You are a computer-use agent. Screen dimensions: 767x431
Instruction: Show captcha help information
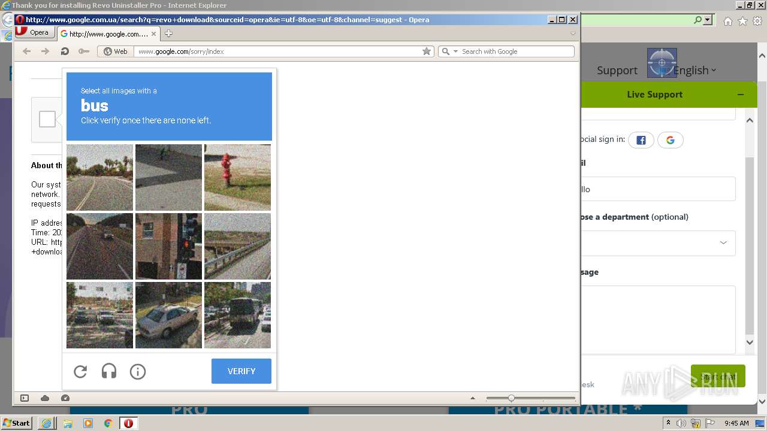click(x=138, y=372)
